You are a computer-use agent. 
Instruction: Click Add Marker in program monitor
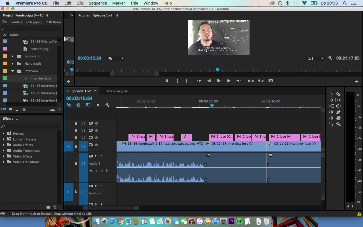pyautogui.click(x=167, y=81)
